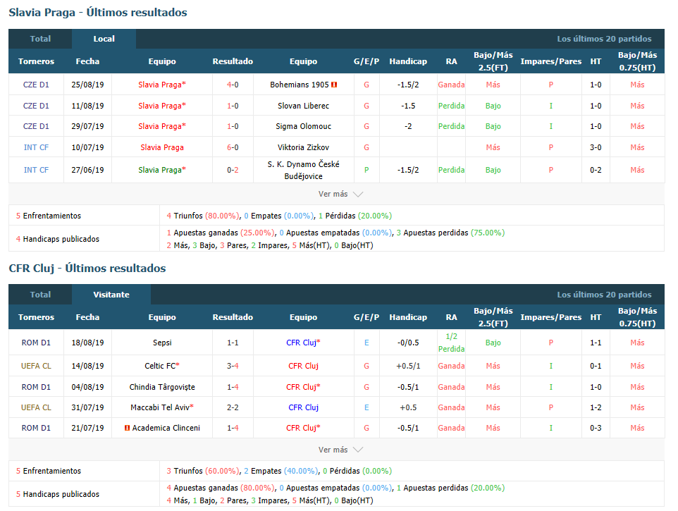Click S. K. Dynamo České Budějovice team name

point(303,171)
